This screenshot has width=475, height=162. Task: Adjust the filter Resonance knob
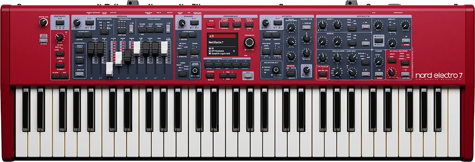(306, 53)
